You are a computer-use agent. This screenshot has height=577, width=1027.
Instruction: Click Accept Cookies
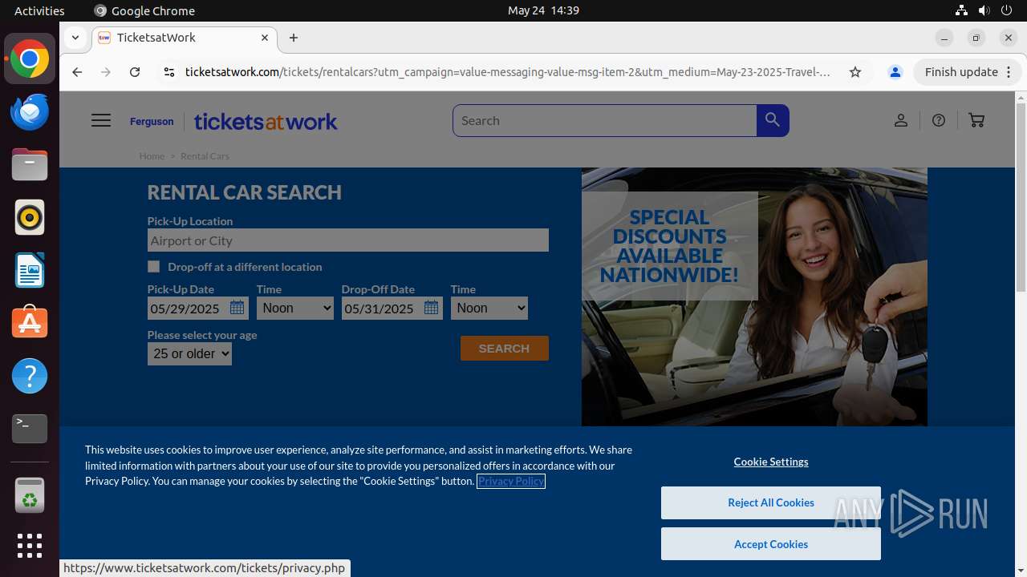point(771,544)
